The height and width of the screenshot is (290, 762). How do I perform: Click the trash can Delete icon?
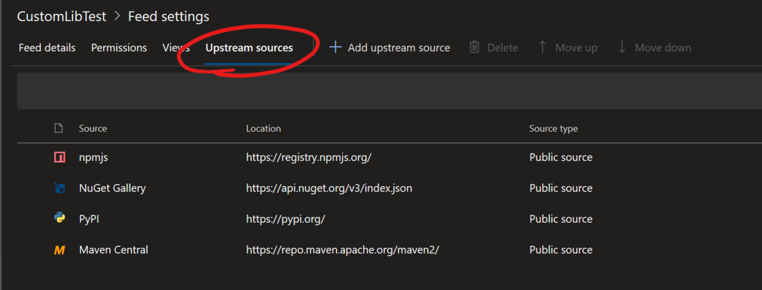tap(474, 47)
